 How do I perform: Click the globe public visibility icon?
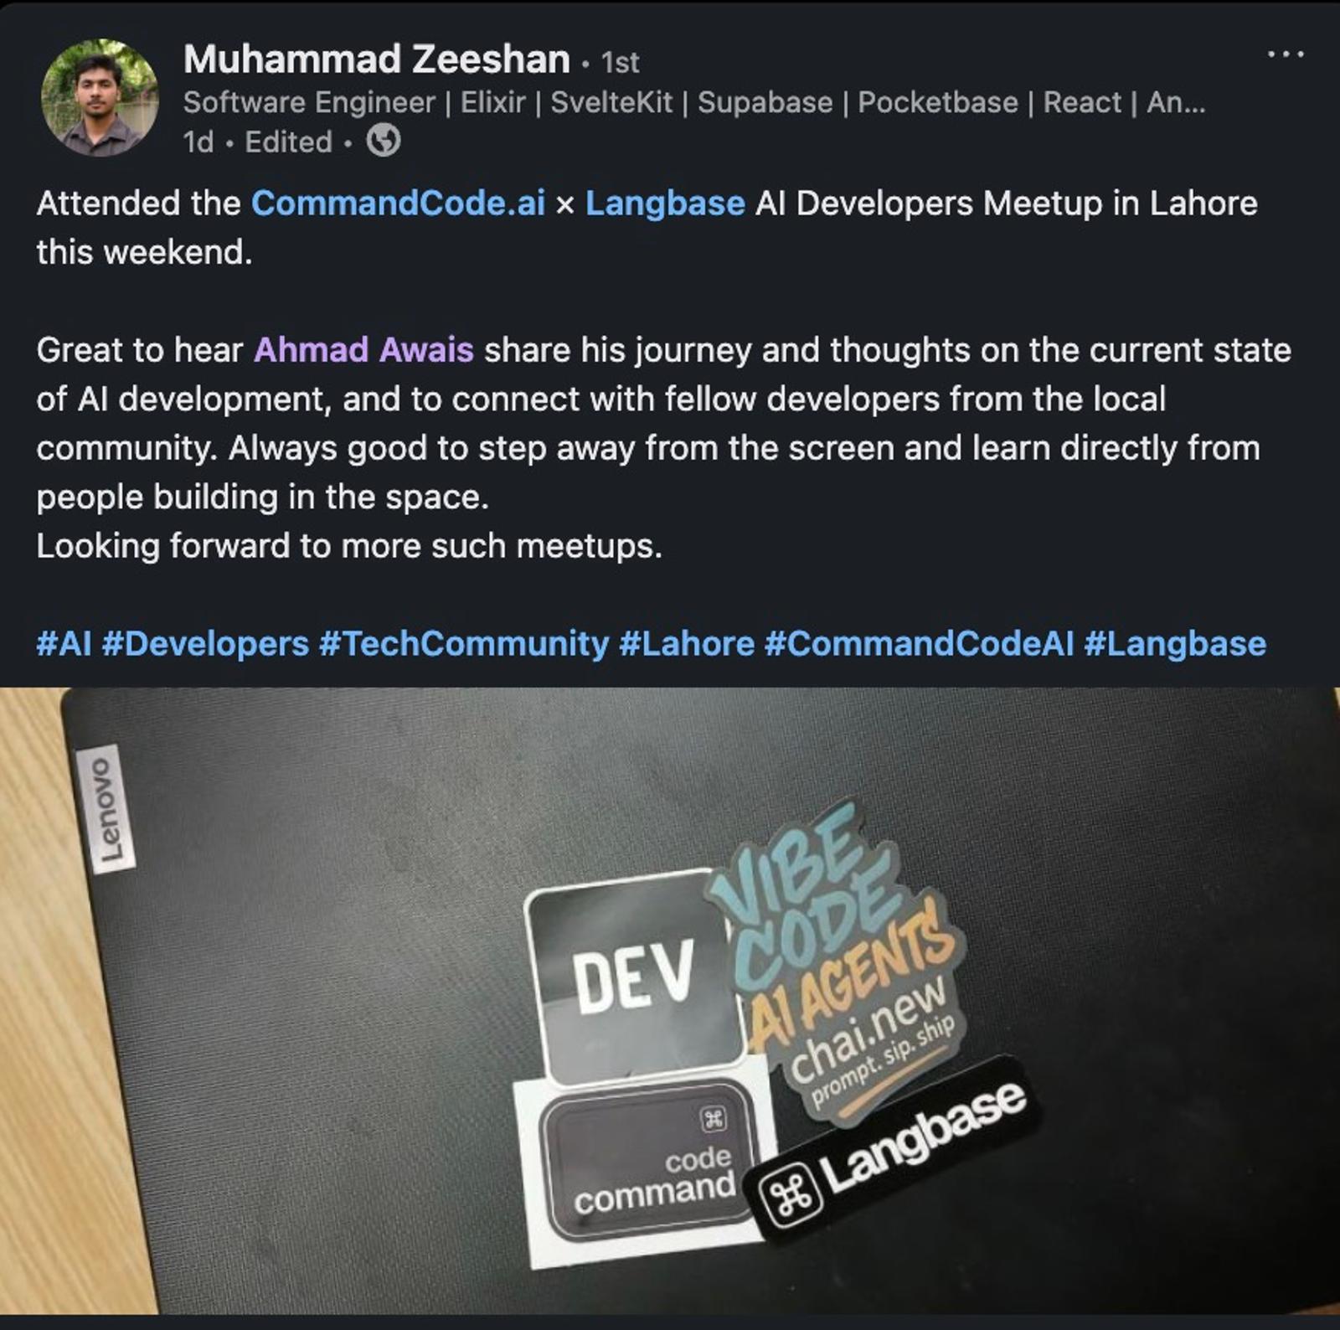[x=384, y=141]
